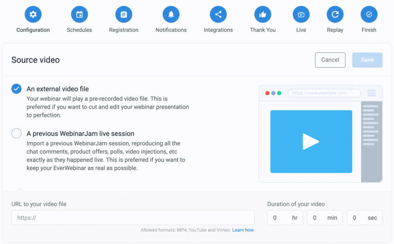This screenshot has height=244, width=394.
Task: Open the 'Learn how' link
Action: [243, 230]
